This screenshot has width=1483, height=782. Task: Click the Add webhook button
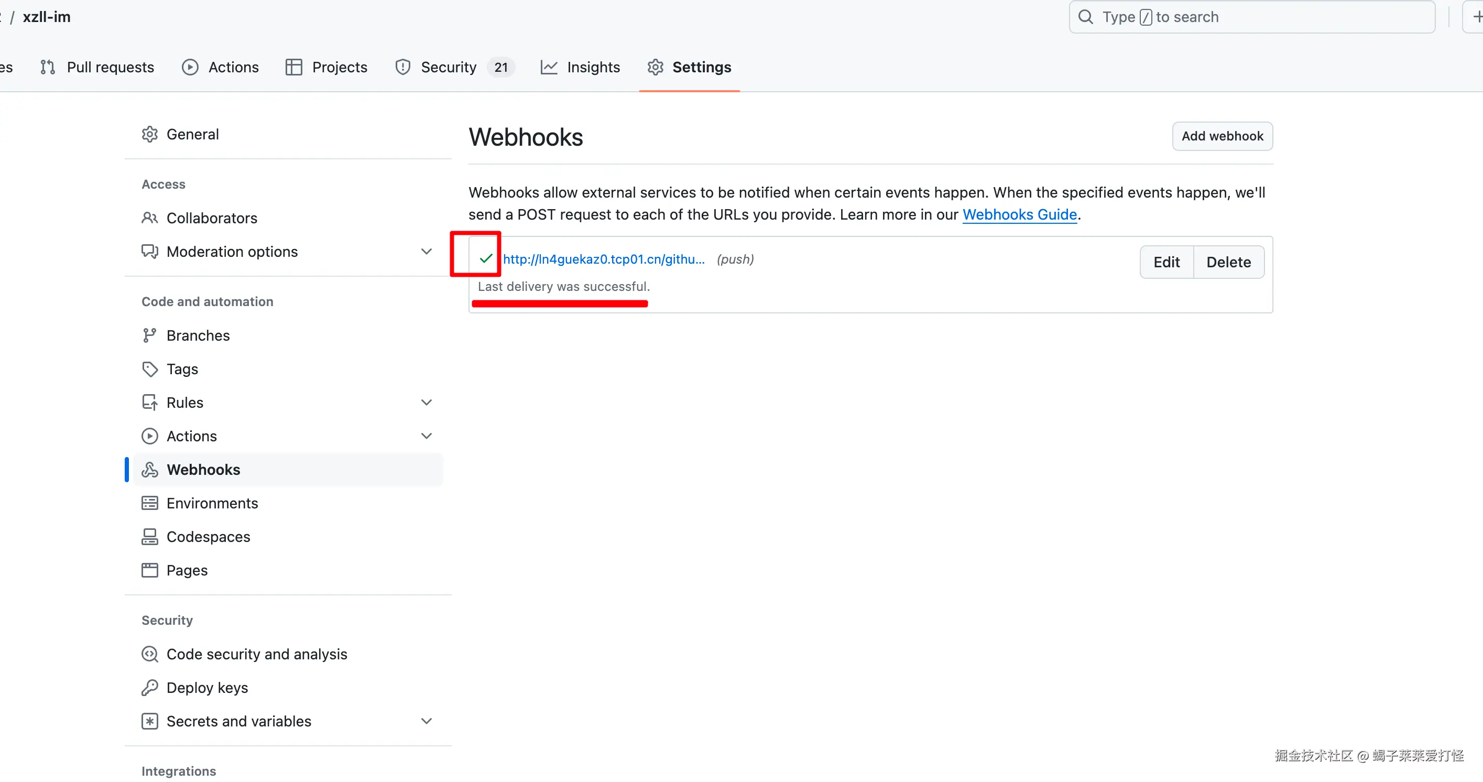point(1222,136)
